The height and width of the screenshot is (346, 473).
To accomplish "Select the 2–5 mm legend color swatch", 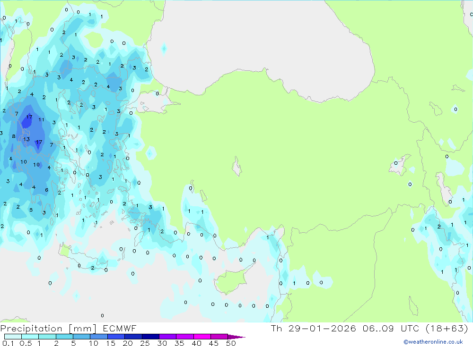I will pyautogui.click(x=64, y=337).
